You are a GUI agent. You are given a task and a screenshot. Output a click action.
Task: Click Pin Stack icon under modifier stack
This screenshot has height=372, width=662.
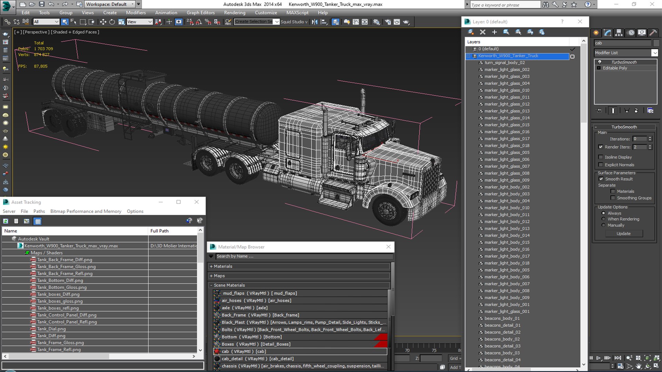coord(599,111)
